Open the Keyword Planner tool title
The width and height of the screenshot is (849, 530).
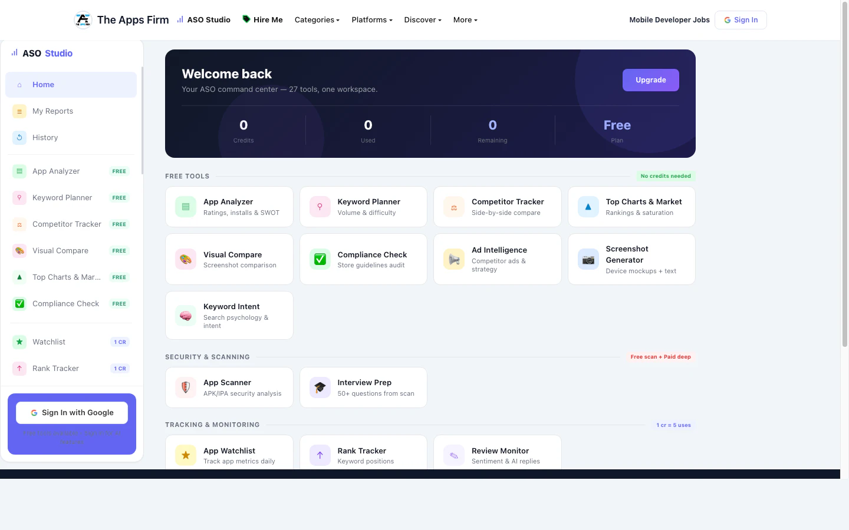coord(369,202)
